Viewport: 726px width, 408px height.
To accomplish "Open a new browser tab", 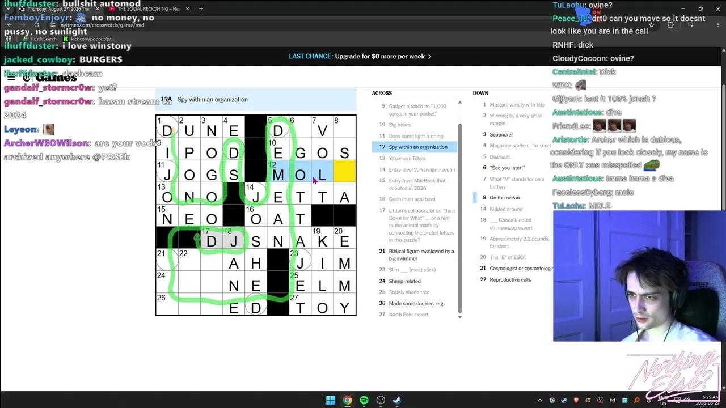I will pyautogui.click(x=201, y=9).
